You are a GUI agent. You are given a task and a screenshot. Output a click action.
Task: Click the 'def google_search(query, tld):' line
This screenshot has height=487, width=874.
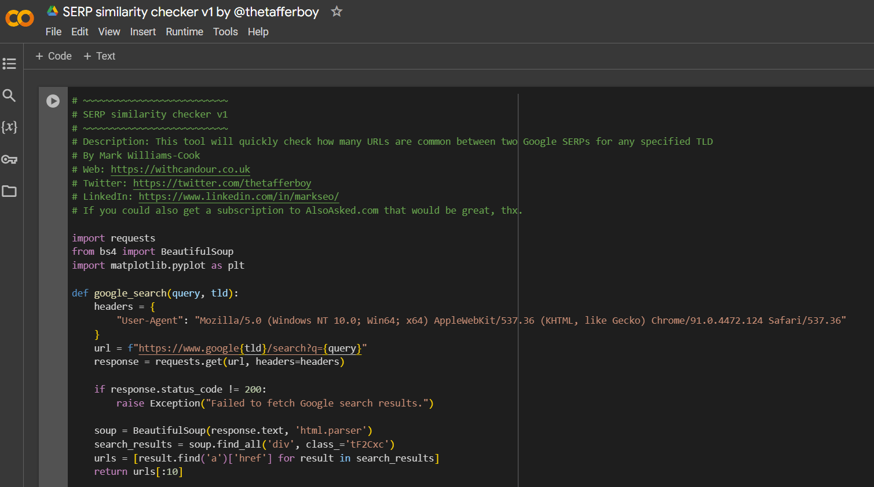pyautogui.click(x=155, y=293)
